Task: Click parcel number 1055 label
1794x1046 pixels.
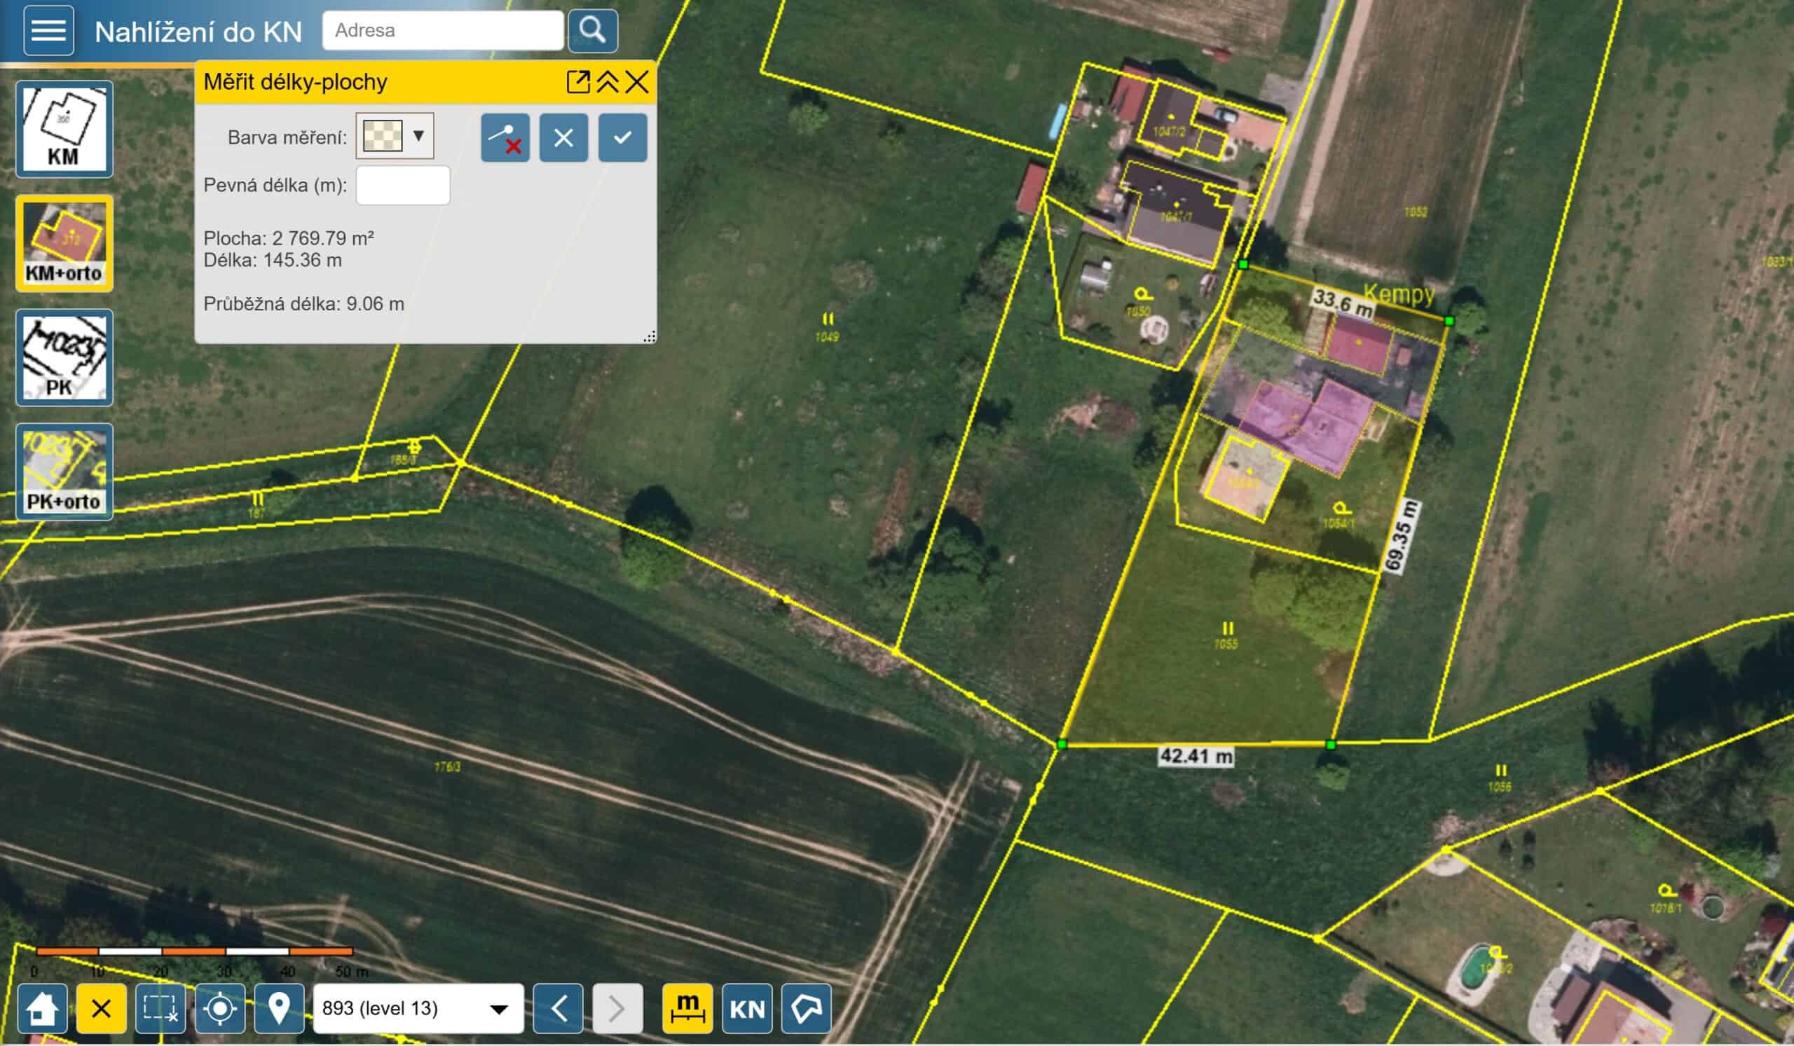Action: pos(1226,644)
